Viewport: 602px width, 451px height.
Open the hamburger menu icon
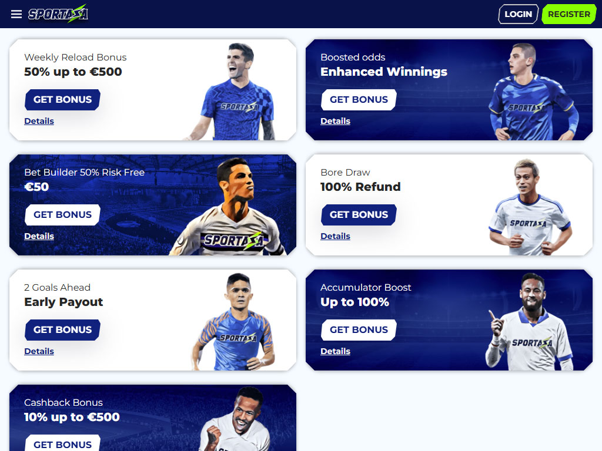click(16, 14)
